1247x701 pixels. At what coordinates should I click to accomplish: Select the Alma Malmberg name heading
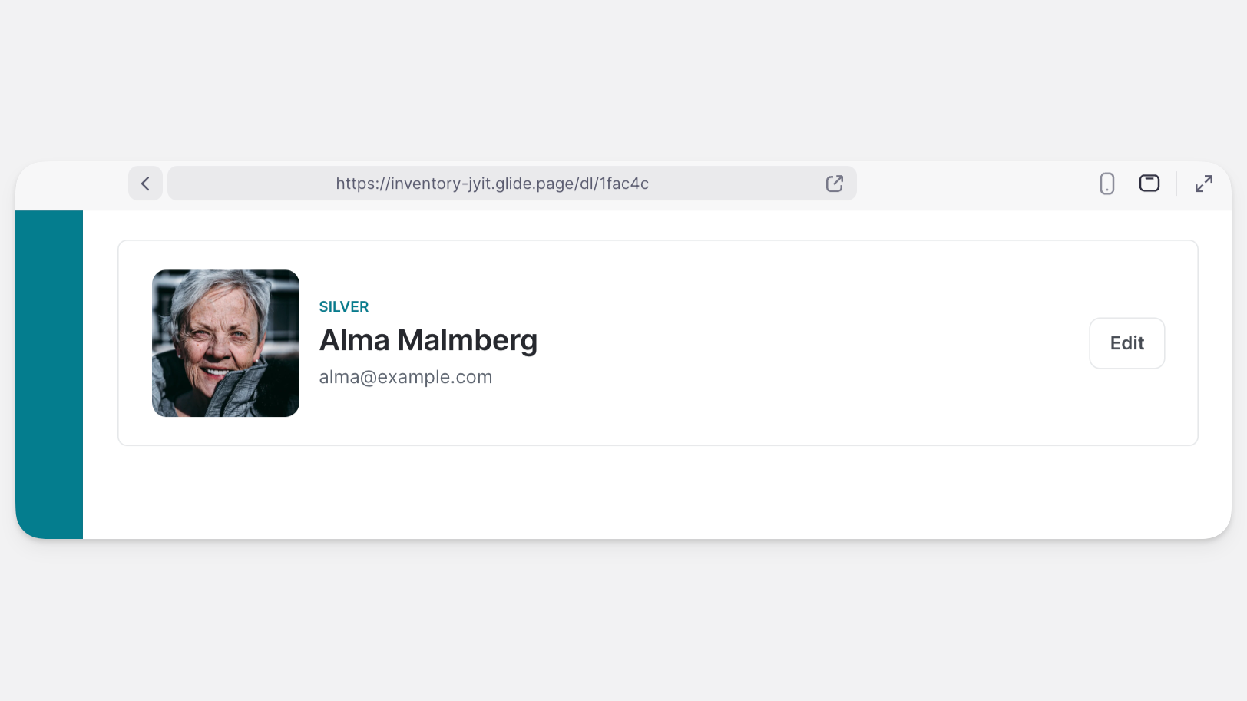pyautogui.click(x=428, y=340)
